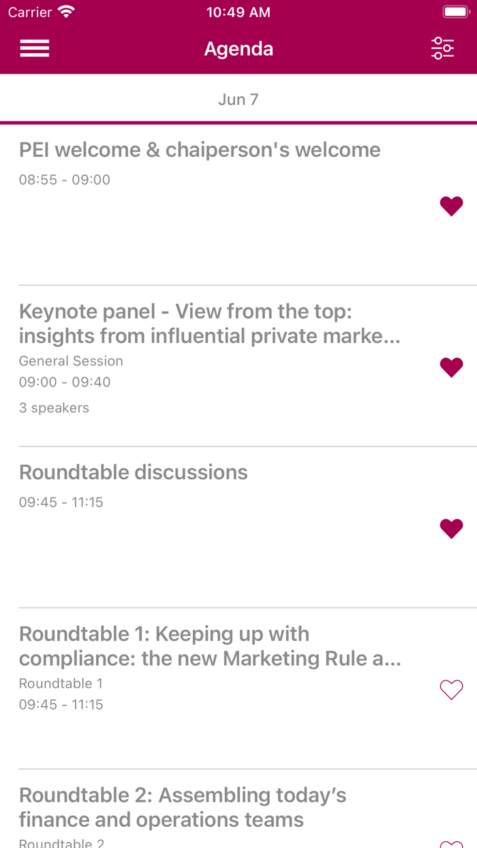This screenshot has height=848, width=477.
Task: Unfavorite the PEI welcome & chairperson's welcome session
Action: point(451,206)
